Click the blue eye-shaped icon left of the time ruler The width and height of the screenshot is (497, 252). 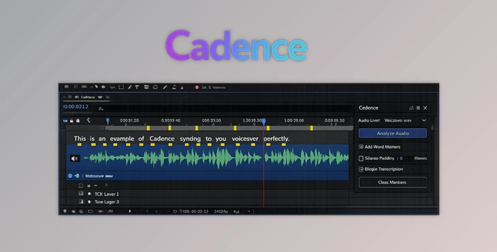(x=65, y=121)
